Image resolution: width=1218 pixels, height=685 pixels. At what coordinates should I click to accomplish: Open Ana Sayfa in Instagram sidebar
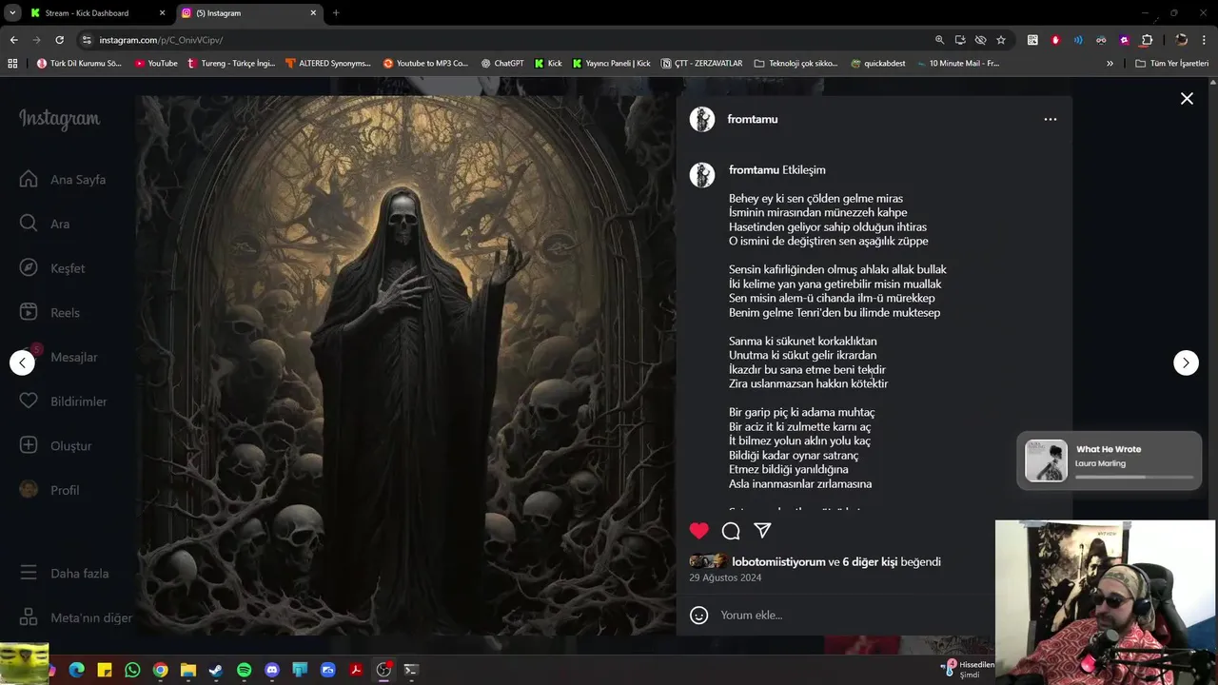(x=63, y=179)
